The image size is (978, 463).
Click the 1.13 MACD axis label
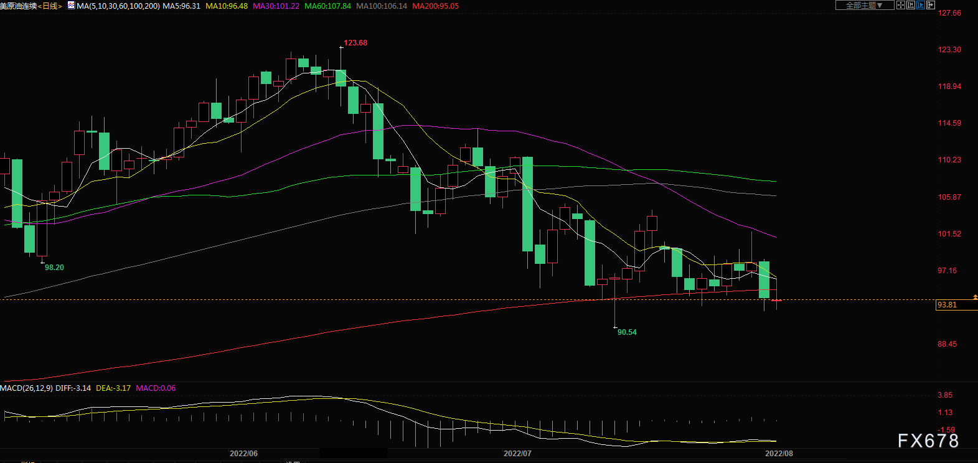click(x=945, y=413)
